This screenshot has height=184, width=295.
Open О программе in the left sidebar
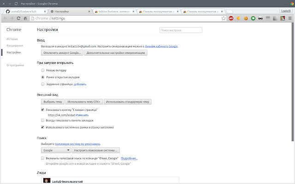15,65
